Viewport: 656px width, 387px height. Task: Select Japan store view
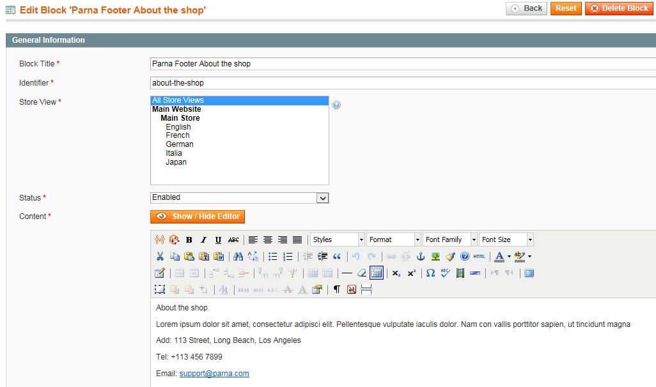click(x=176, y=162)
